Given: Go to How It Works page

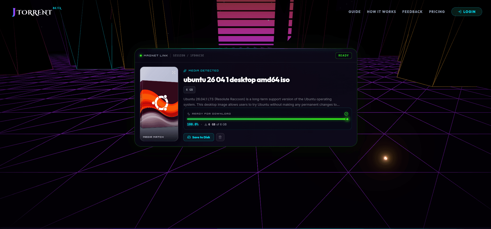Looking at the screenshot, I should [381, 12].
